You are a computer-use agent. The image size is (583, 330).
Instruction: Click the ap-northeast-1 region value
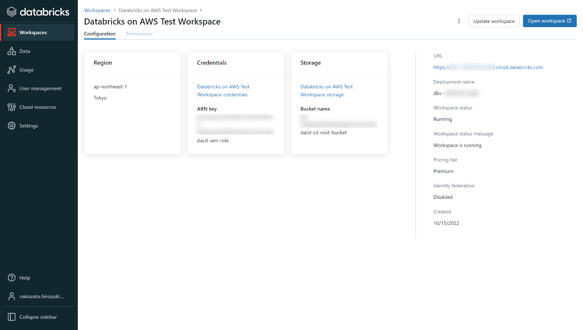[110, 87]
